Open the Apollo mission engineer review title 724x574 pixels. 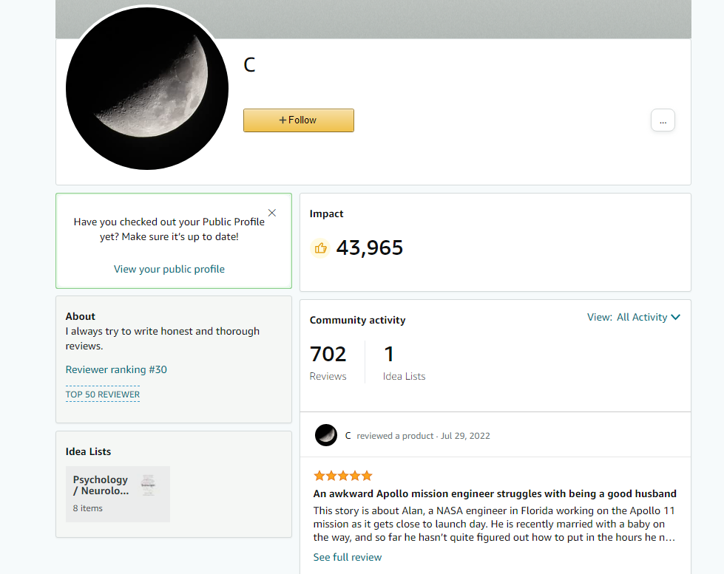495,493
